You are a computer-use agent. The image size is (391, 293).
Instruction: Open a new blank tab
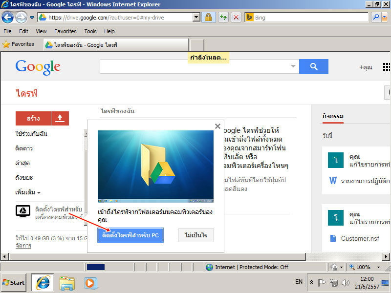tap(197, 45)
